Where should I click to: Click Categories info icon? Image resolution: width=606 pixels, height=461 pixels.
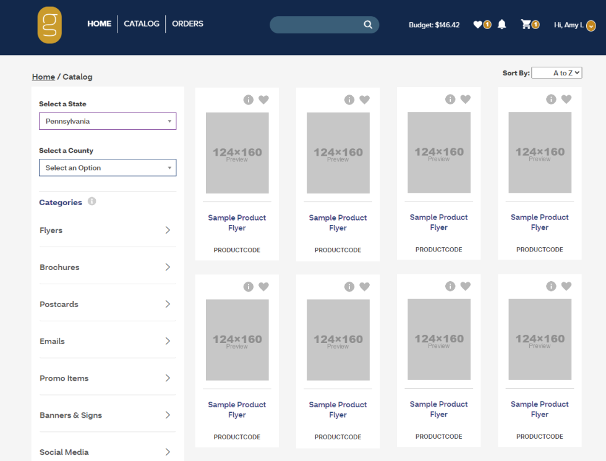pos(92,201)
